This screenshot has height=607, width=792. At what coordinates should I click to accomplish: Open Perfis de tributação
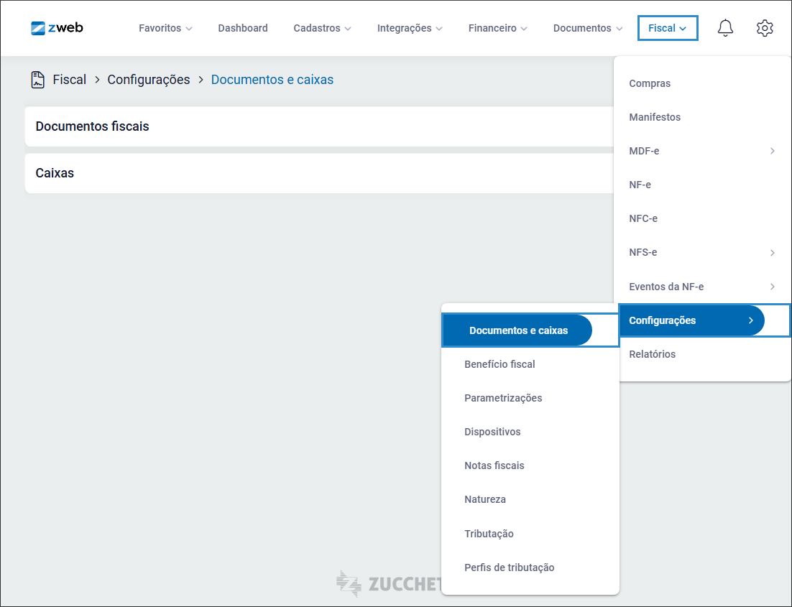tap(530, 567)
